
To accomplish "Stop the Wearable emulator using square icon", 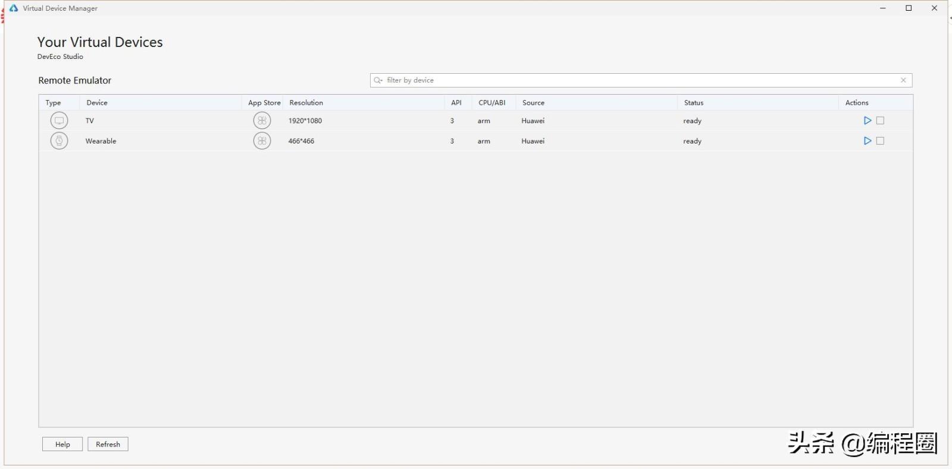I will point(881,141).
